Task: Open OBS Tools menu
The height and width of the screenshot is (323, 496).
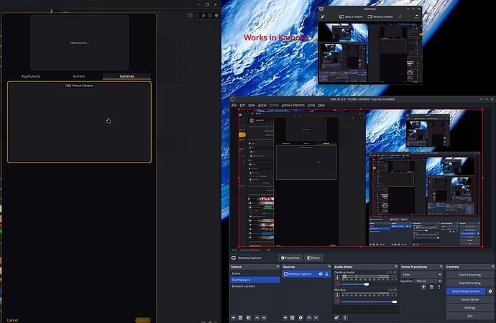Action: click(311, 105)
